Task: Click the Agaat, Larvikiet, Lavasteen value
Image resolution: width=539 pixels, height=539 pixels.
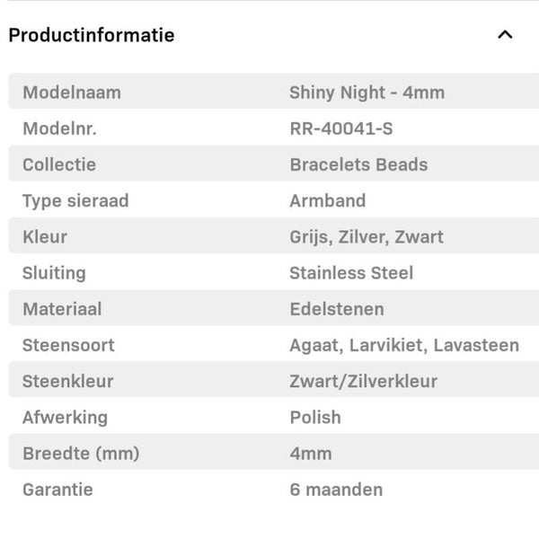Action: [x=404, y=345]
